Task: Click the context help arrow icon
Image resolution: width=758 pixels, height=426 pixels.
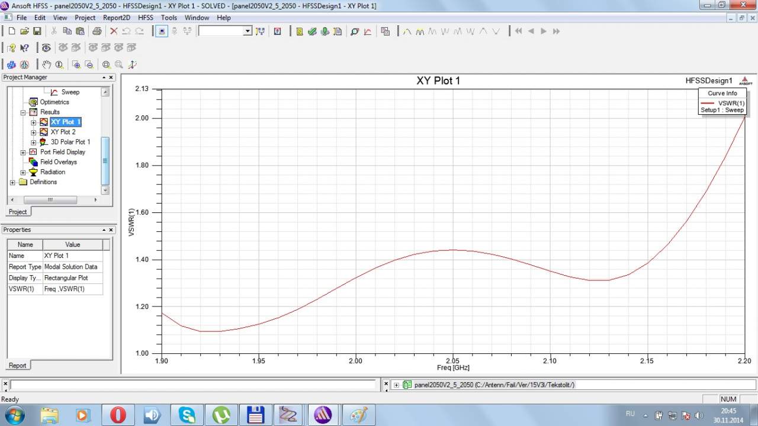Action: [x=24, y=48]
